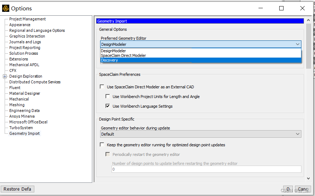Click the Cancel button

click(x=303, y=189)
